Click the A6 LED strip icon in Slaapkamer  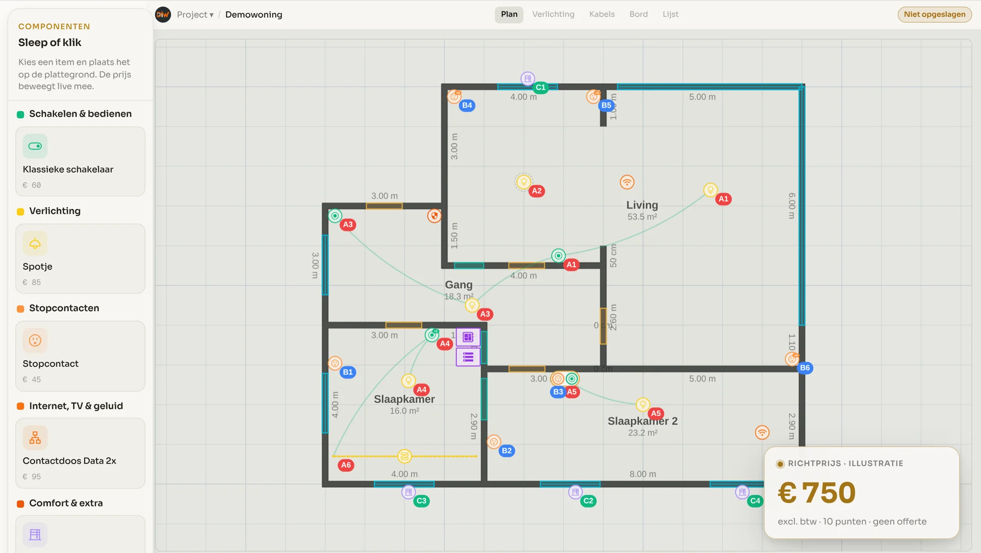point(404,456)
